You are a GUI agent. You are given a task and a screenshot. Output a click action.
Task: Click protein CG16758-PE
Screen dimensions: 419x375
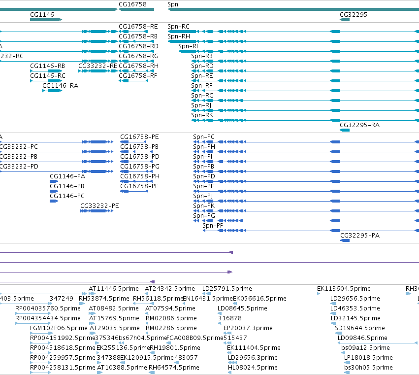click(x=139, y=137)
